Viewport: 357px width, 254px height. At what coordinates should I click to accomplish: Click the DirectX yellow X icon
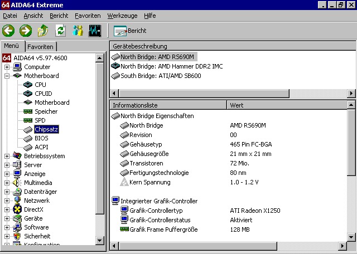[x=17, y=209]
